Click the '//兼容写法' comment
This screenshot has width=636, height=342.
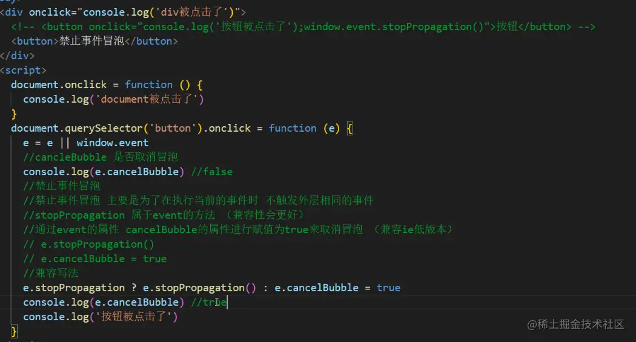coord(51,273)
